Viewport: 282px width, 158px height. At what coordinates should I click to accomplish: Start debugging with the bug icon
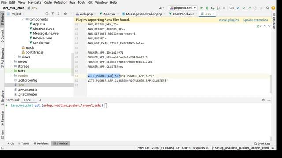(x=207, y=8)
